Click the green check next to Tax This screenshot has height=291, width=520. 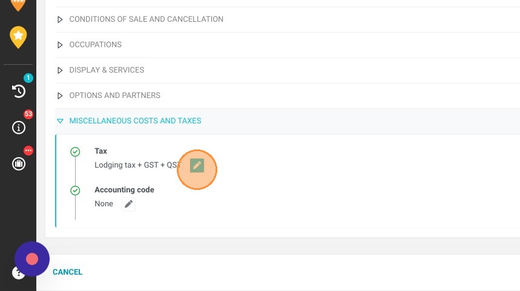(75, 152)
